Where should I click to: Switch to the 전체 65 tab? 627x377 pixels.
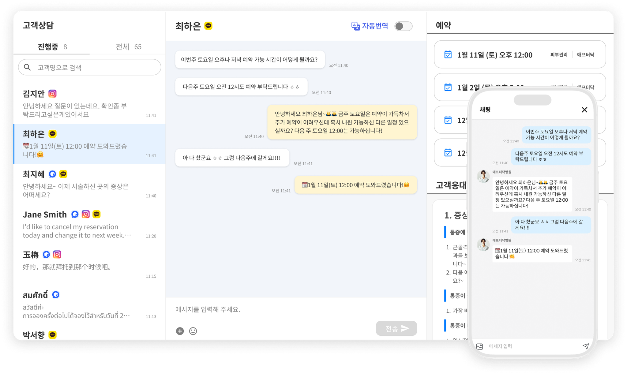pyautogui.click(x=128, y=47)
